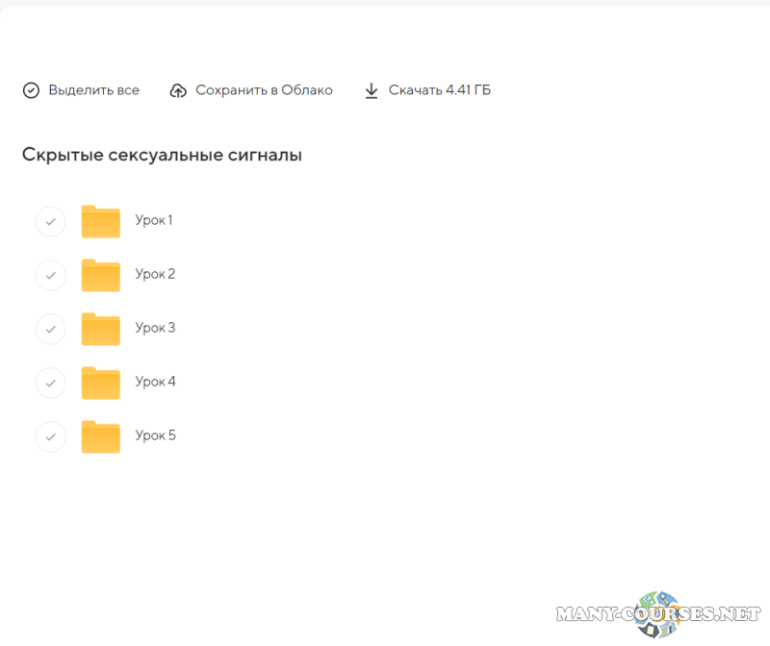Open the Урок 1 folder icon
The width and height of the screenshot is (770, 646).
(100, 221)
